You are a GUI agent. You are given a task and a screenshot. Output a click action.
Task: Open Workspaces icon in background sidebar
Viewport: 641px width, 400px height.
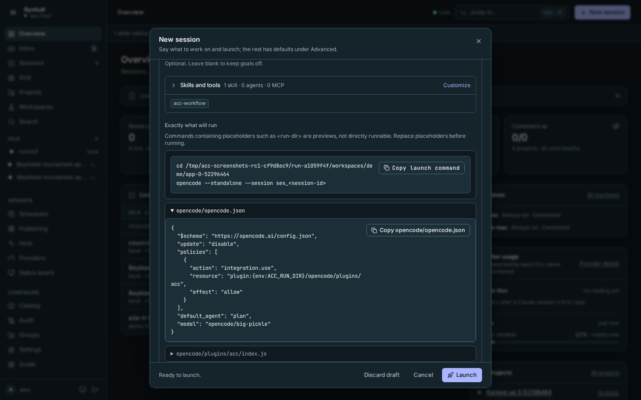pos(12,107)
